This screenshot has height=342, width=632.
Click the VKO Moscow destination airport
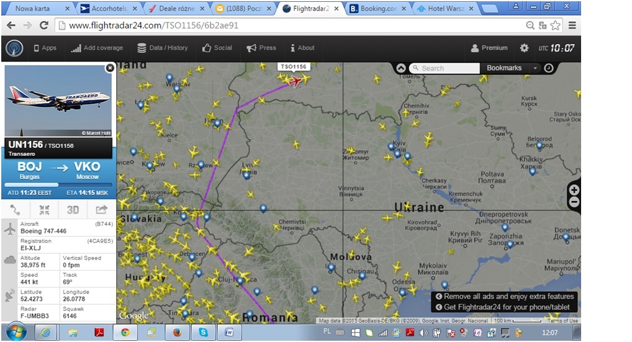click(87, 171)
